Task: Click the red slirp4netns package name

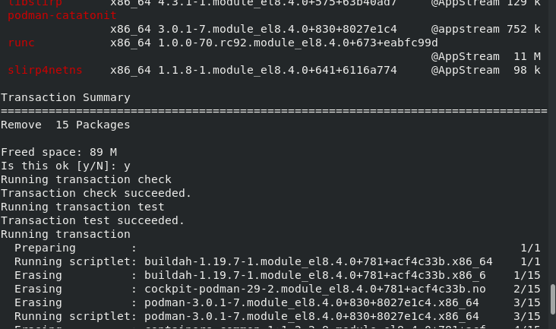Action: [x=45, y=70]
